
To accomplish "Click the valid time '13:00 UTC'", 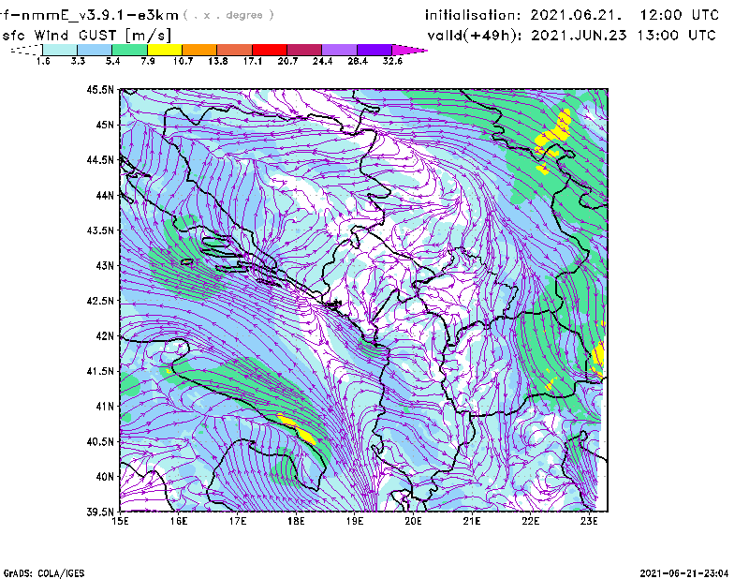I will [676, 36].
